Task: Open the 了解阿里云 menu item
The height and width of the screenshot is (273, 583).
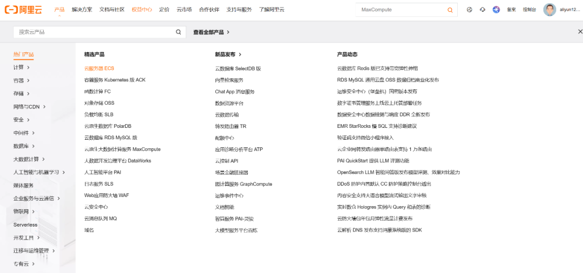Action: click(x=272, y=10)
